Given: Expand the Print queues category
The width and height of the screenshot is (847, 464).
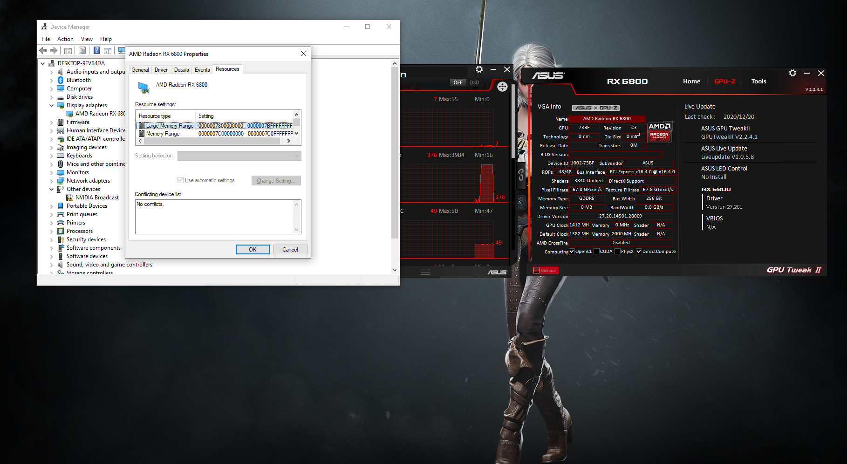Looking at the screenshot, I should pyautogui.click(x=51, y=214).
